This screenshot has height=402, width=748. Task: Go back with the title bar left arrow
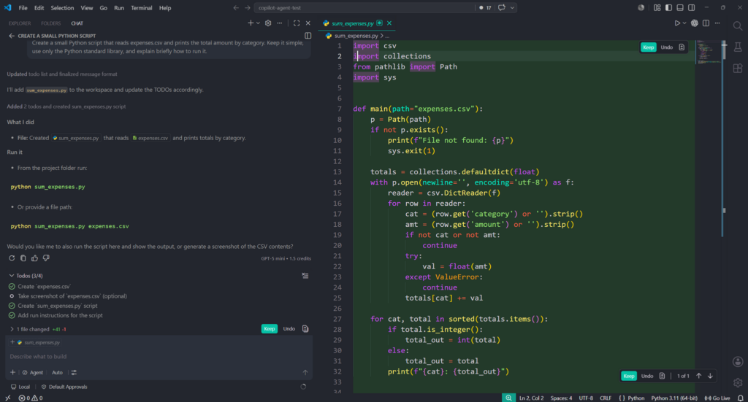236,7
